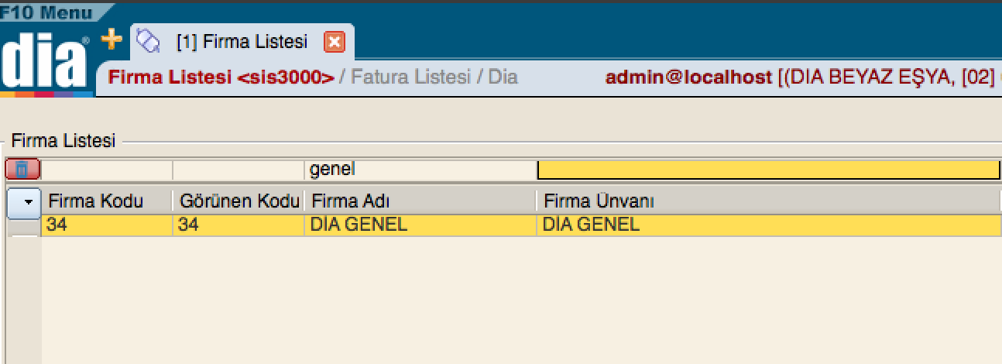Open the F10 Menu
1002x364 pixels.
(46, 12)
